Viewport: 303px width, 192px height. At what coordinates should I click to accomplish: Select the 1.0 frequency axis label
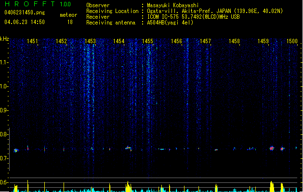4,86
